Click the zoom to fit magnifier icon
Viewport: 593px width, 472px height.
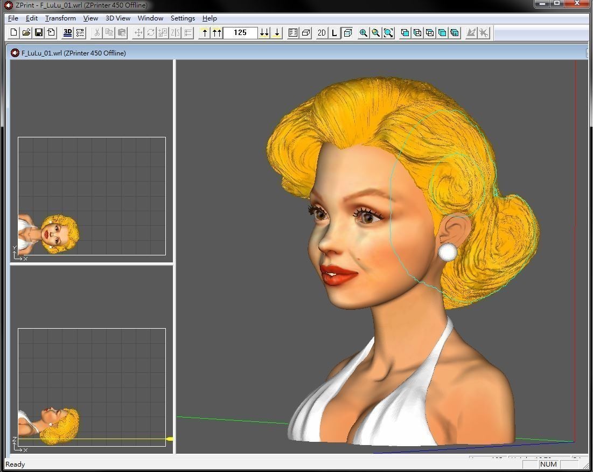point(388,33)
